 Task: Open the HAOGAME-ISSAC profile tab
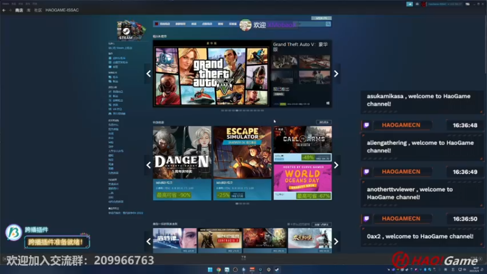(62, 10)
